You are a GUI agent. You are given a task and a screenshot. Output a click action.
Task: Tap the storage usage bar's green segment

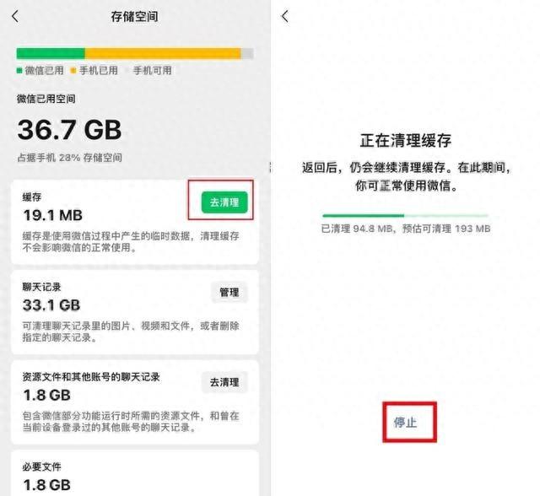(51, 53)
